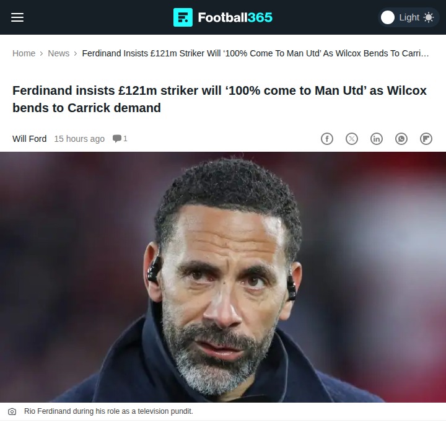446x446 pixels.
Task: Click the chevron after News breadcrumb
Action: click(x=76, y=53)
